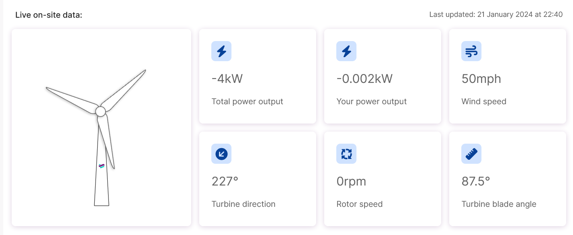Click the wind icon above Wind speed

(x=471, y=51)
